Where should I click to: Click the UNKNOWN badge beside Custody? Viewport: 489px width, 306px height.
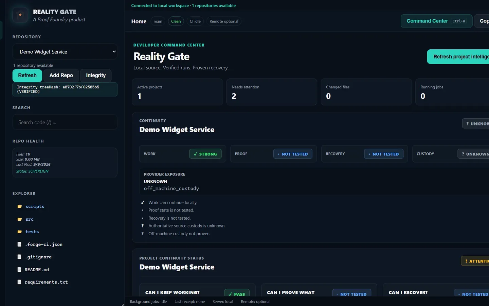pos(473,154)
